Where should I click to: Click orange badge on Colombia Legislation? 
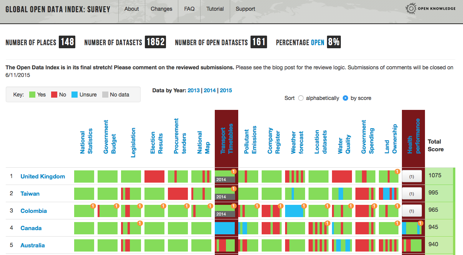140,206
